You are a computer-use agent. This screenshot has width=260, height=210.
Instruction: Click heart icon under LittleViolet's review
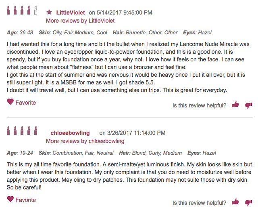pos(10,102)
